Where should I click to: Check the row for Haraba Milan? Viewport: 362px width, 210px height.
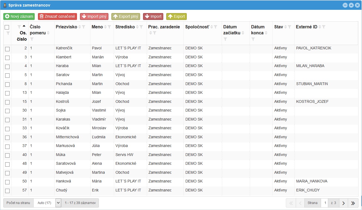coord(7,67)
